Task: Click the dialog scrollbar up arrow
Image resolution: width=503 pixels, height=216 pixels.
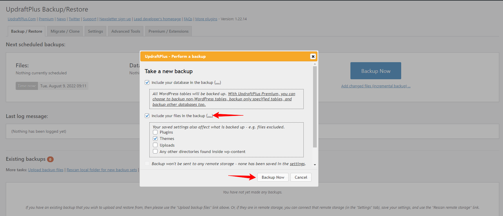Action: coord(315,64)
